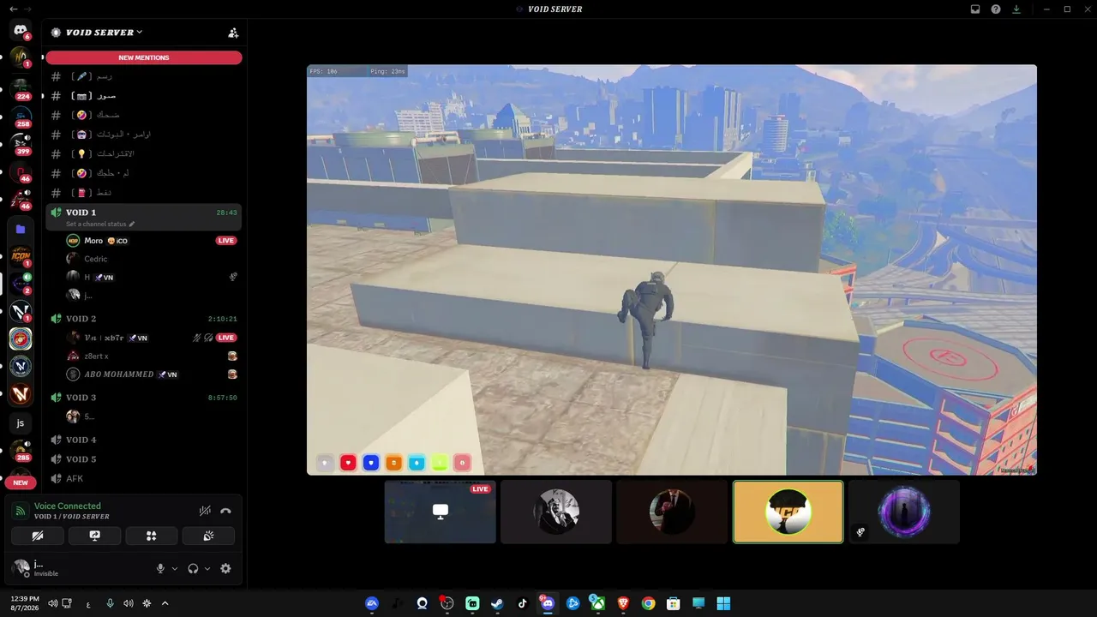The image size is (1097, 617).
Task: Click the blue swatch in stream overlay
Action: pos(371,463)
